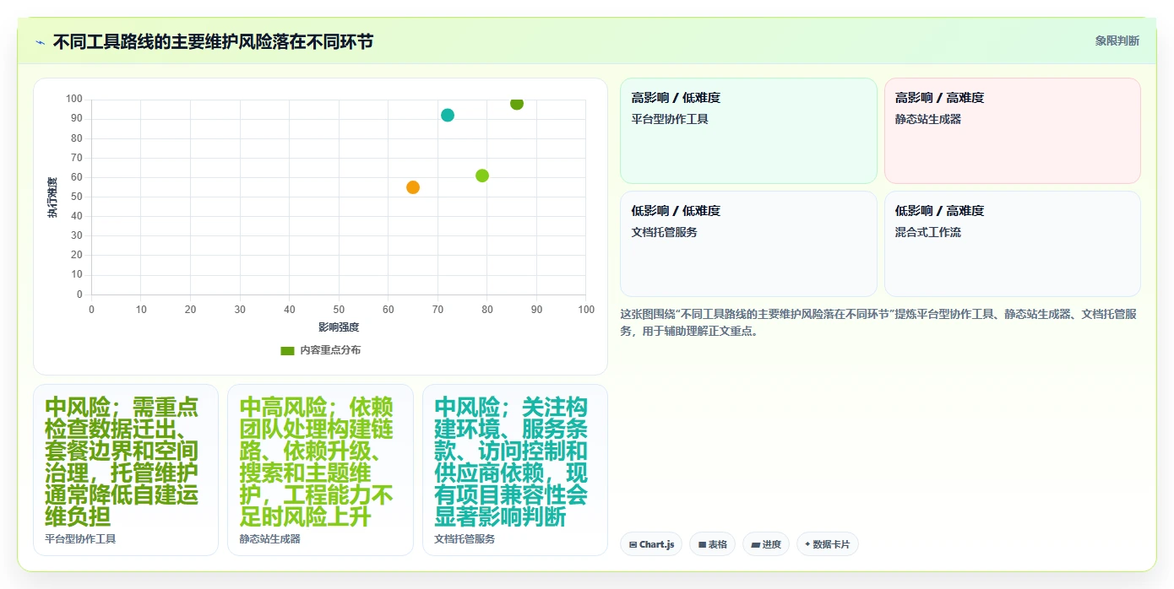
Task: Open the 静态站生成器 risk data card
Action: (x=320, y=470)
